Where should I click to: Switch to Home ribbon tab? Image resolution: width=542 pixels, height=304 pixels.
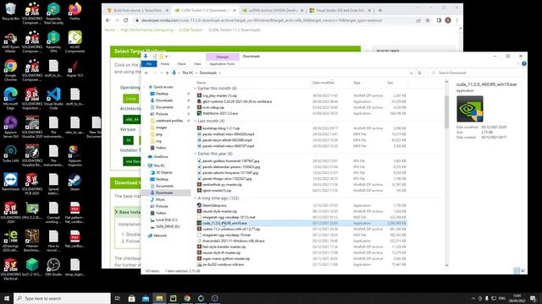165,64
